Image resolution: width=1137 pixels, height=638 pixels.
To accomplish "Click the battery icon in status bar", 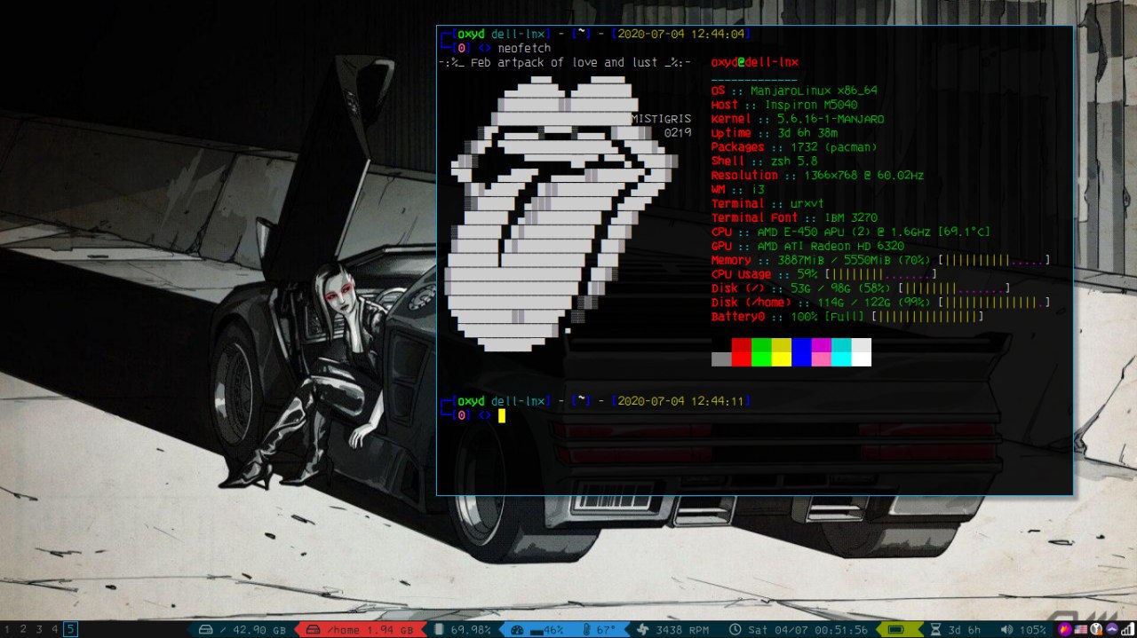I will point(896,629).
